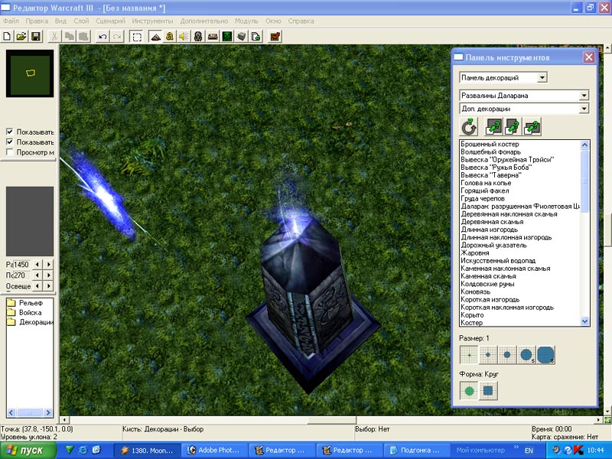Click the Cut scissors toolbar icon
The width and height of the screenshot is (612, 459).
[54, 37]
